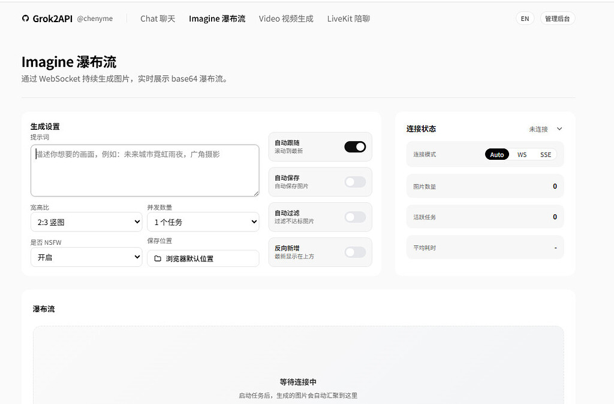Switch language with the EN button
Image resolution: width=614 pixels, height=404 pixels.
(525, 19)
